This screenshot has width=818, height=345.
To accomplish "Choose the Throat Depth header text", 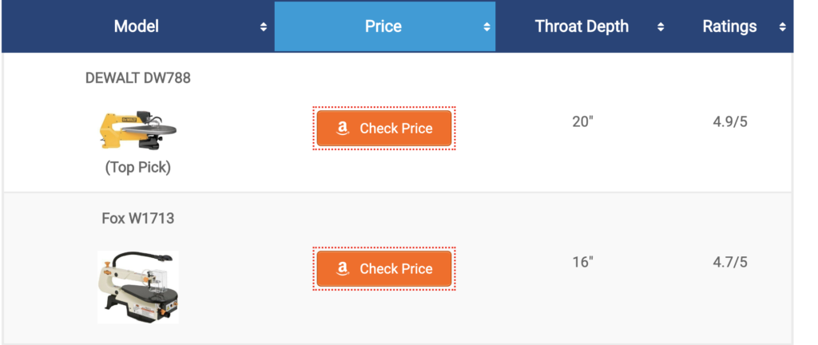I will [x=582, y=26].
